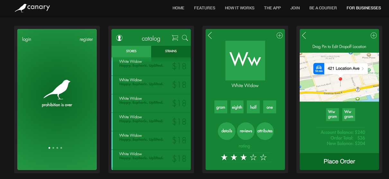
Task: Open the details circle button
Action: (227, 131)
